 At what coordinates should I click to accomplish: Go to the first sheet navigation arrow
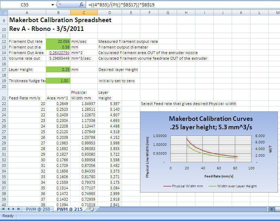[x=3, y=209]
